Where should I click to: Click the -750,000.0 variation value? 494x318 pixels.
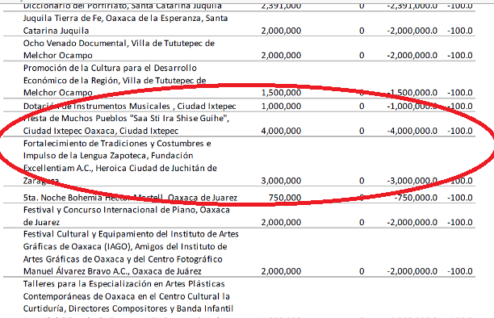[416, 198]
